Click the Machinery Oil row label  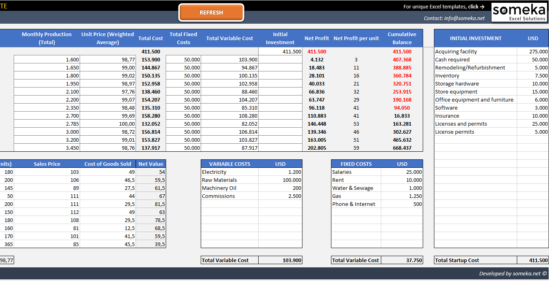coord(219,188)
